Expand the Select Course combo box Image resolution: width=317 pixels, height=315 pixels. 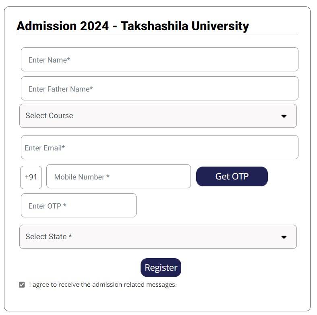click(158, 116)
